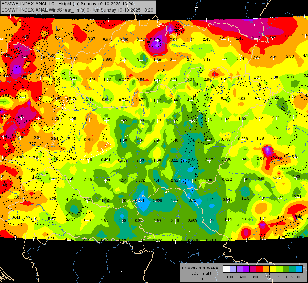Click the wind shear value 0.888
The width and height of the screenshot is (308, 283).
click(243, 139)
